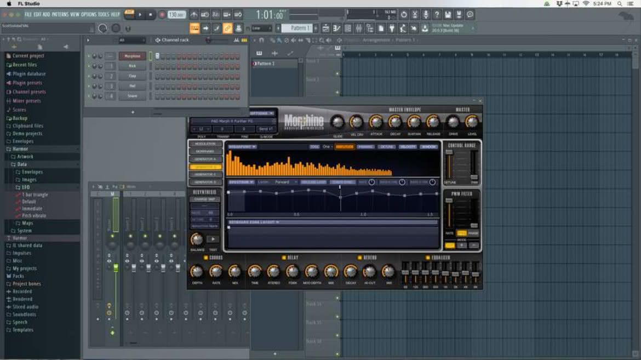Open the microphone recording icon in toolbar
This screenshot has height=360, width=641.
pyautogui.click(x=426, y=15)
